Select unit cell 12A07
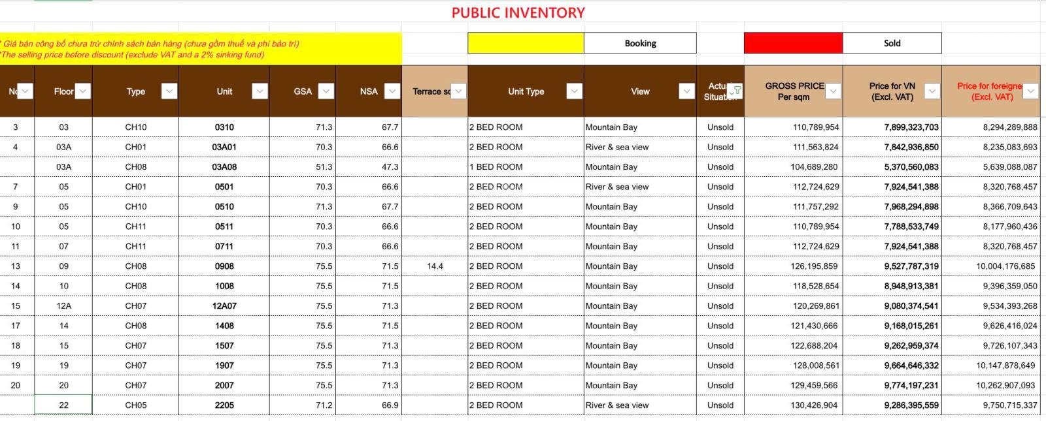Viewport: 1046px width, 421px height. 224,306
